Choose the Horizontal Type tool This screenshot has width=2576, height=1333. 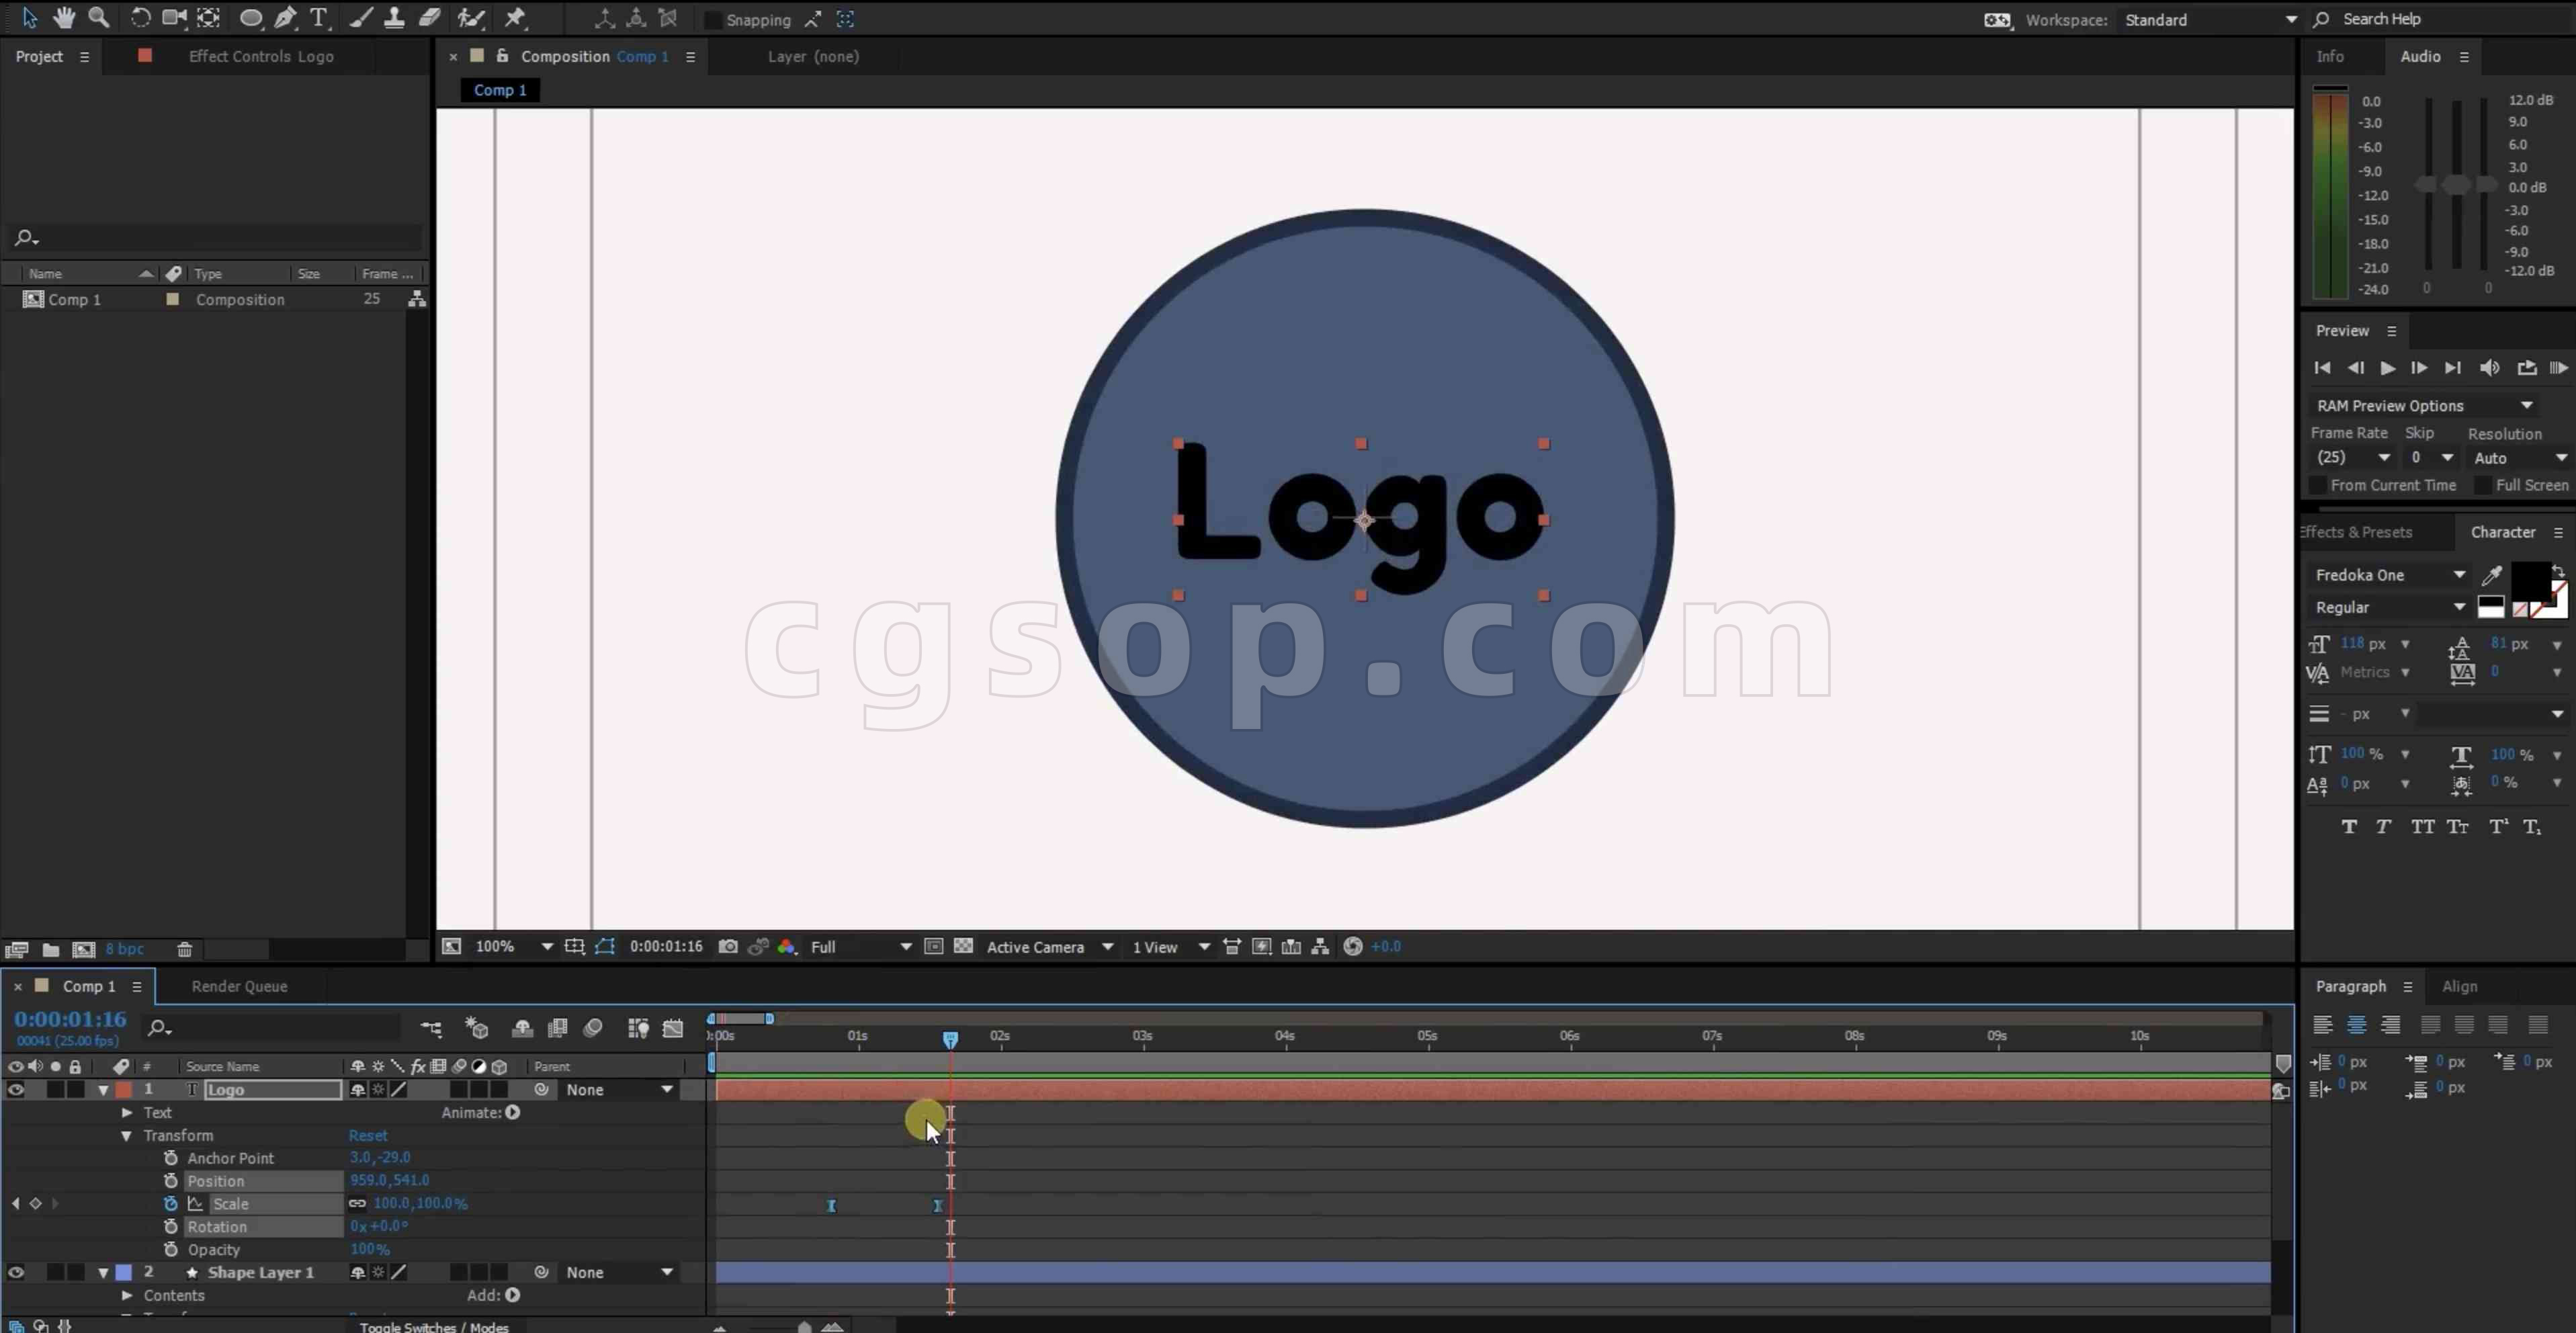tap(319, 18)
